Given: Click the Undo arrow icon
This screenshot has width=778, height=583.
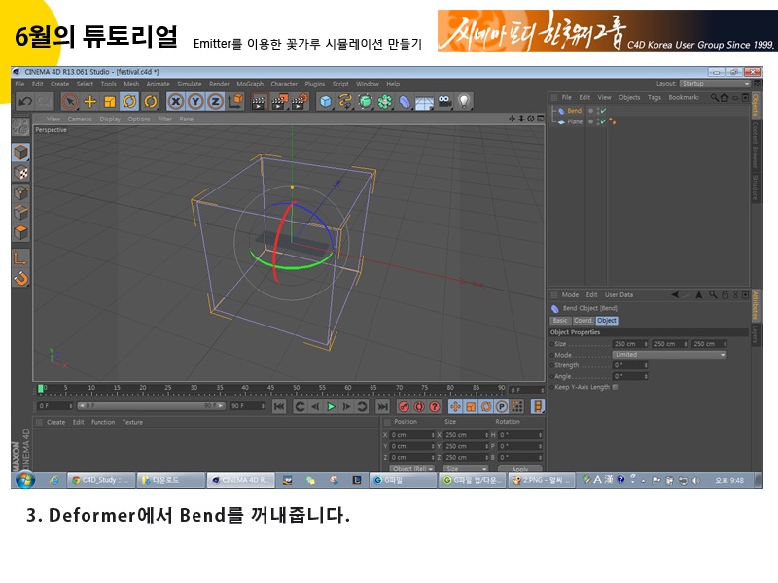Looking at the screenshot, I should (25, 102).
